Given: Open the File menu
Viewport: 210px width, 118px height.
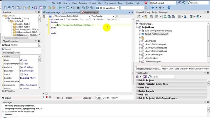Looking at the screenshot, I should tap(53, 3).
